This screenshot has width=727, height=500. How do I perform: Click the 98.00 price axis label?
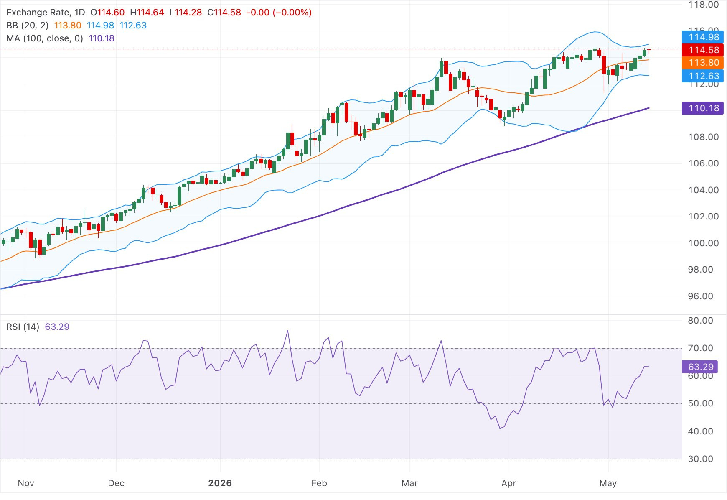[701, 270]
